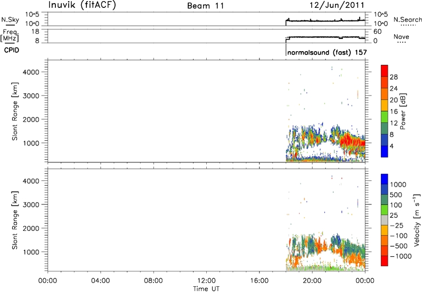Viewport: 422px width, 292px height.
Task: Click the "28" Power colorbar tick label
Action: pos(394,77)
